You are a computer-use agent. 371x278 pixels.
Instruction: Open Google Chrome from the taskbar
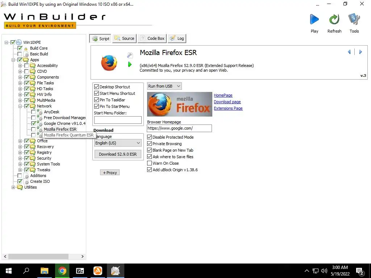[62, 271]
